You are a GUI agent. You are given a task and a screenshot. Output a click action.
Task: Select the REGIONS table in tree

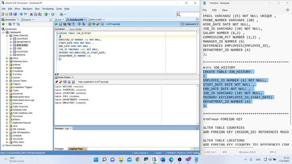[21, 55]
